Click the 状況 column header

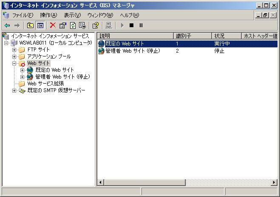coord(226,36)
